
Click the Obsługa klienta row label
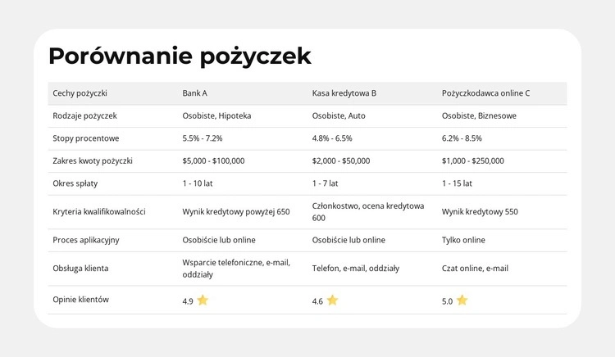pos(80,268)
